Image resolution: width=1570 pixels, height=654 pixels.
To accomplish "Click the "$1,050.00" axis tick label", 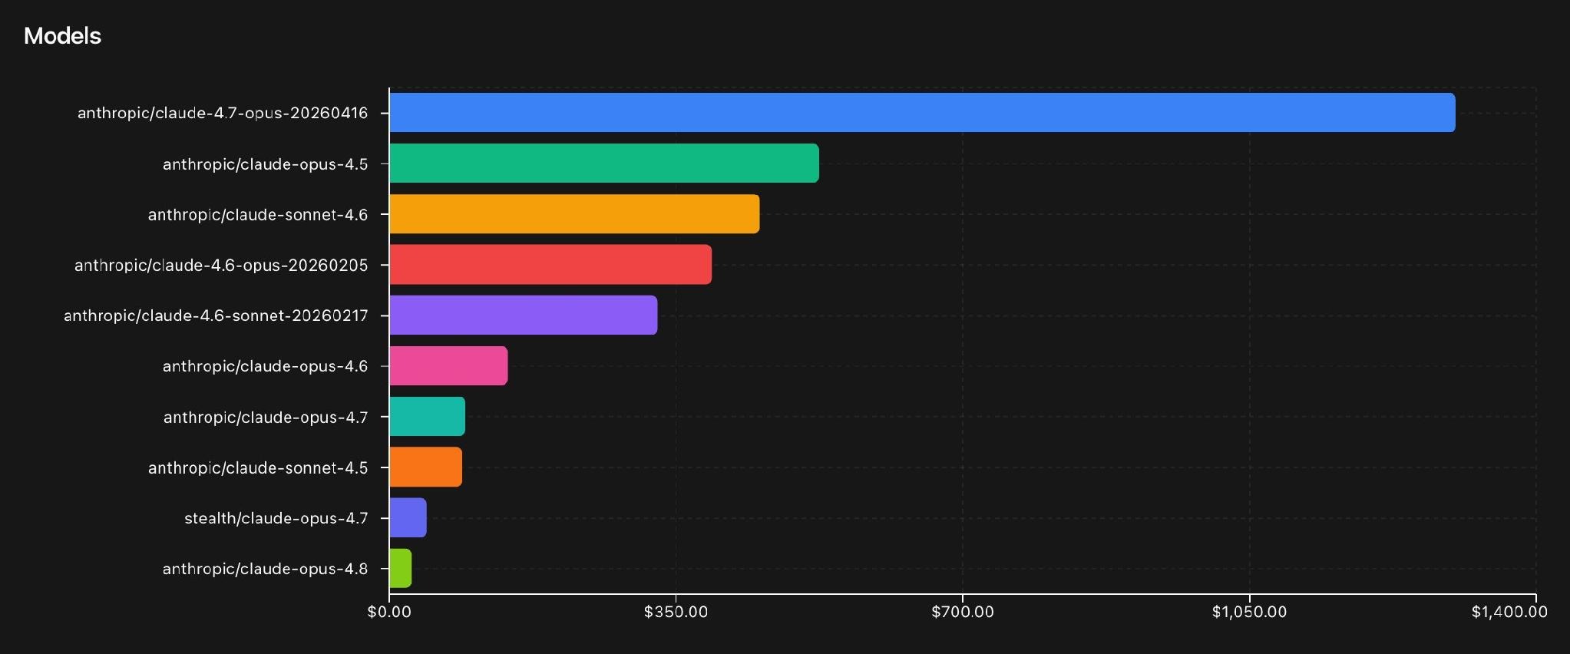I will (1249, 612).
